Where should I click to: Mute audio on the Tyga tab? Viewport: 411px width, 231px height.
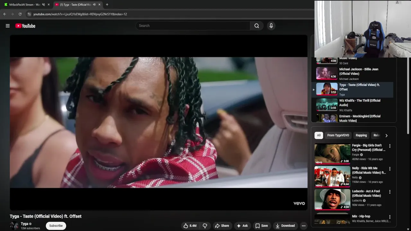(x=94, y=4)
